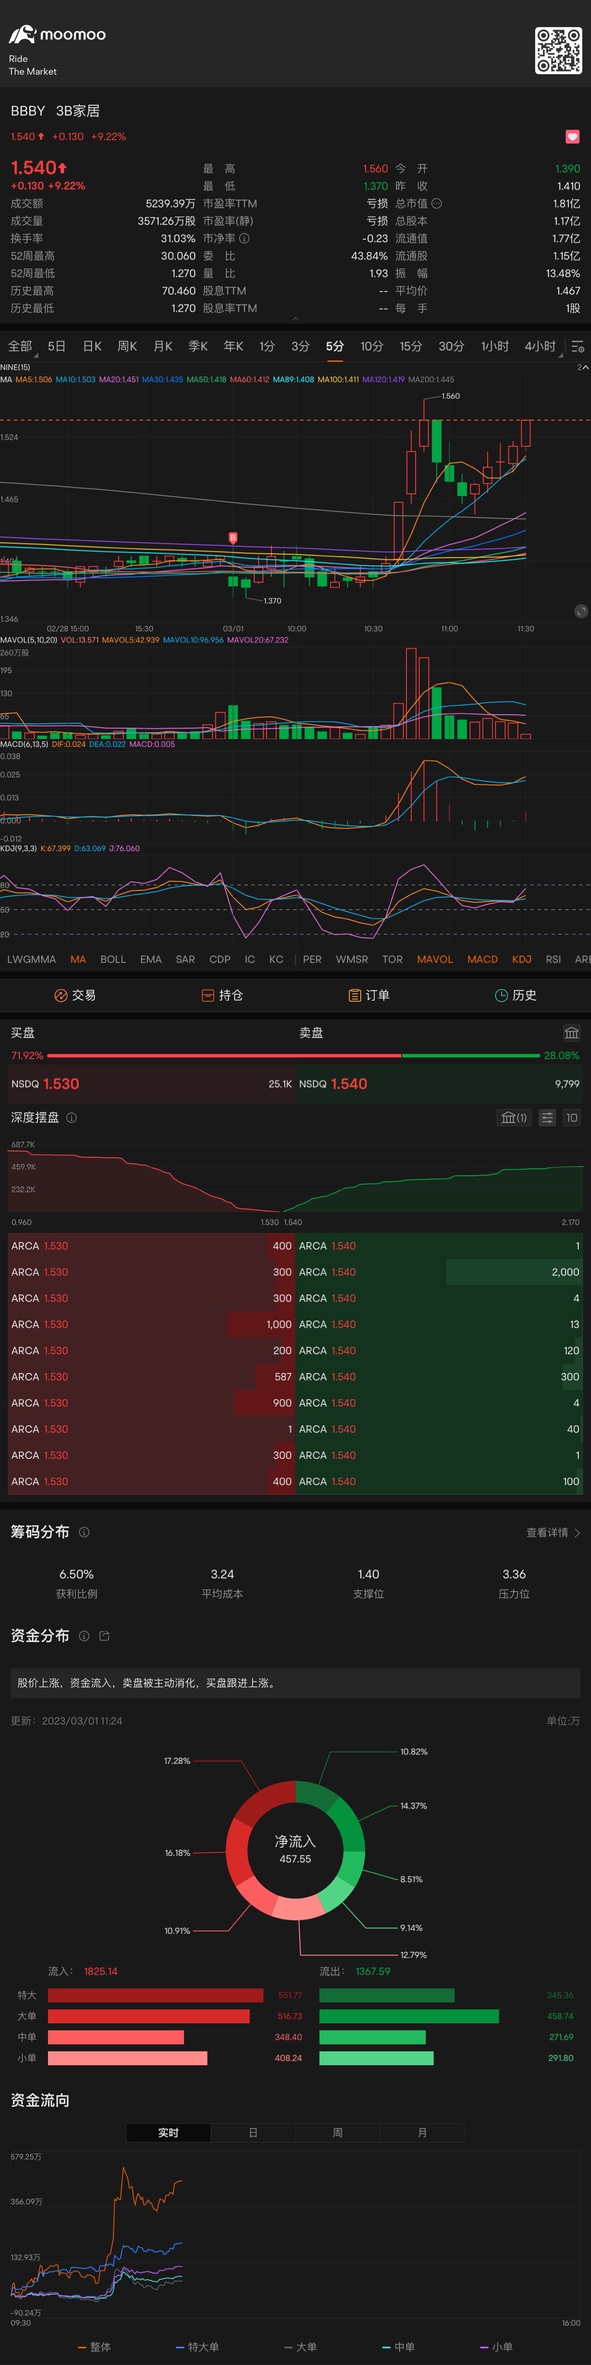This screenshot has height=2365, width=591.
Task: Click the 净流入 donut chart center
Action: pos(295,1850)
